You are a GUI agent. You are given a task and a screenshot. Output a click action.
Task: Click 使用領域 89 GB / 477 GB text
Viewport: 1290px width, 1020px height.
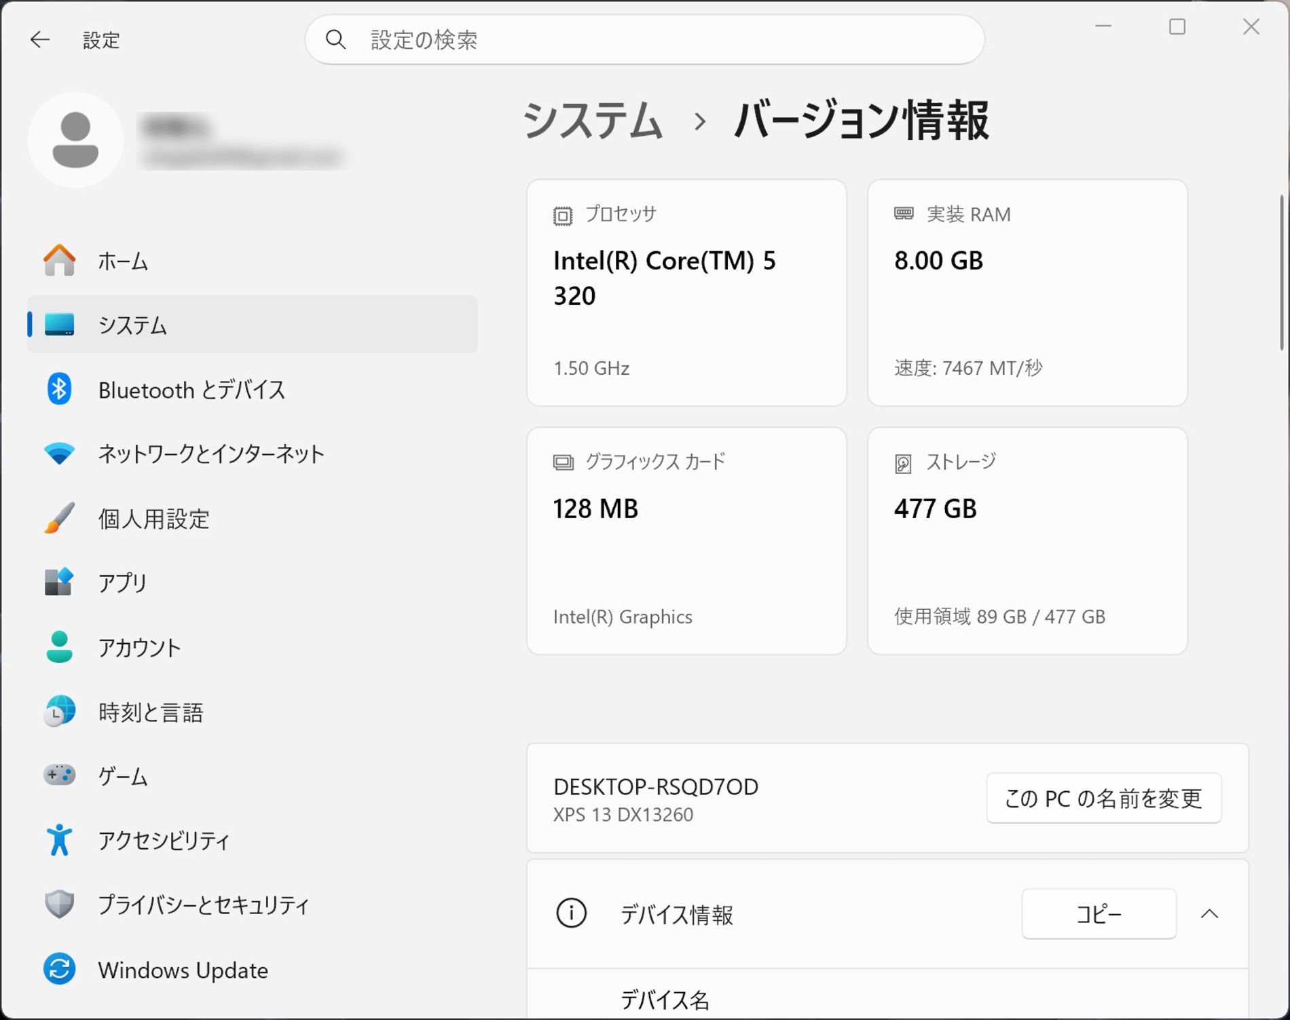999,617
